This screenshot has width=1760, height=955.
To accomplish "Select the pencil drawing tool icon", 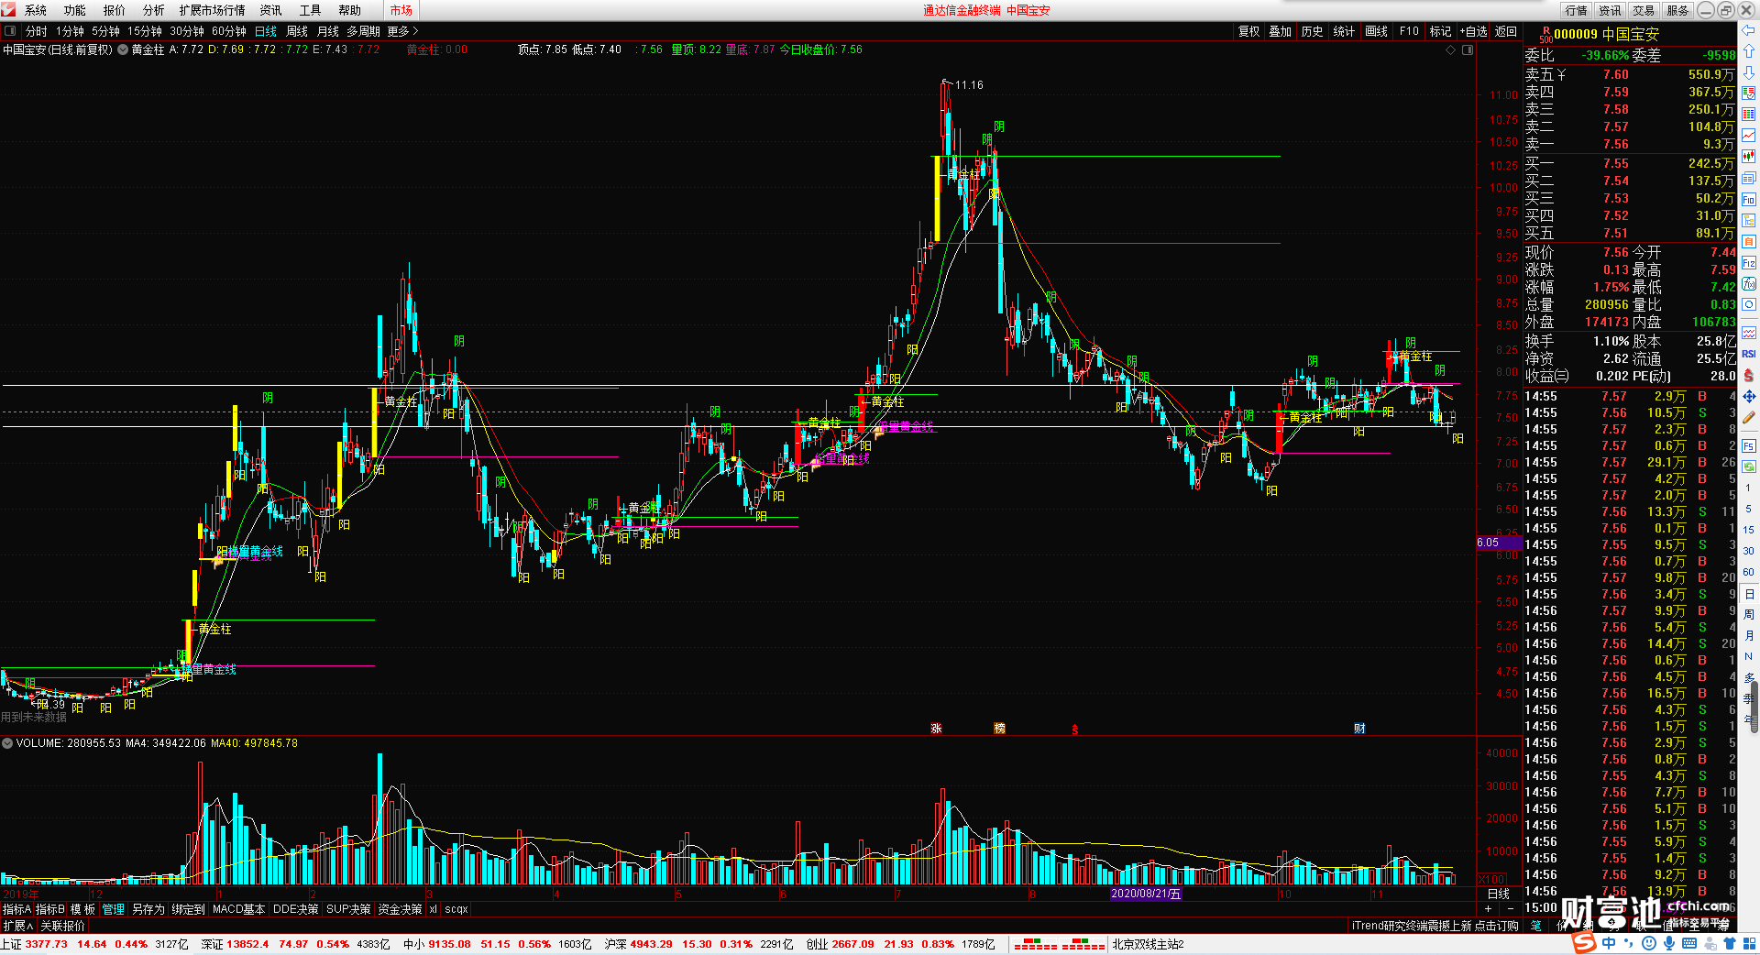I will [x=1749, y=417].
